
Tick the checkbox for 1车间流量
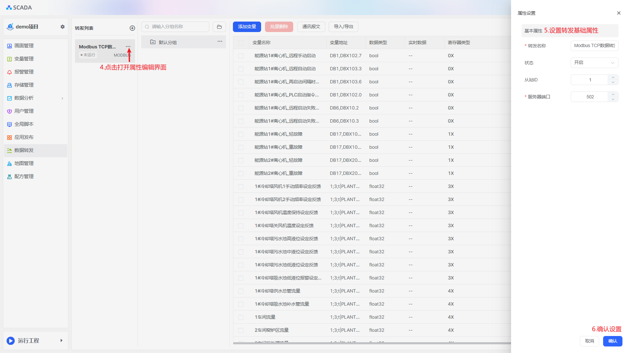point(241,317)
